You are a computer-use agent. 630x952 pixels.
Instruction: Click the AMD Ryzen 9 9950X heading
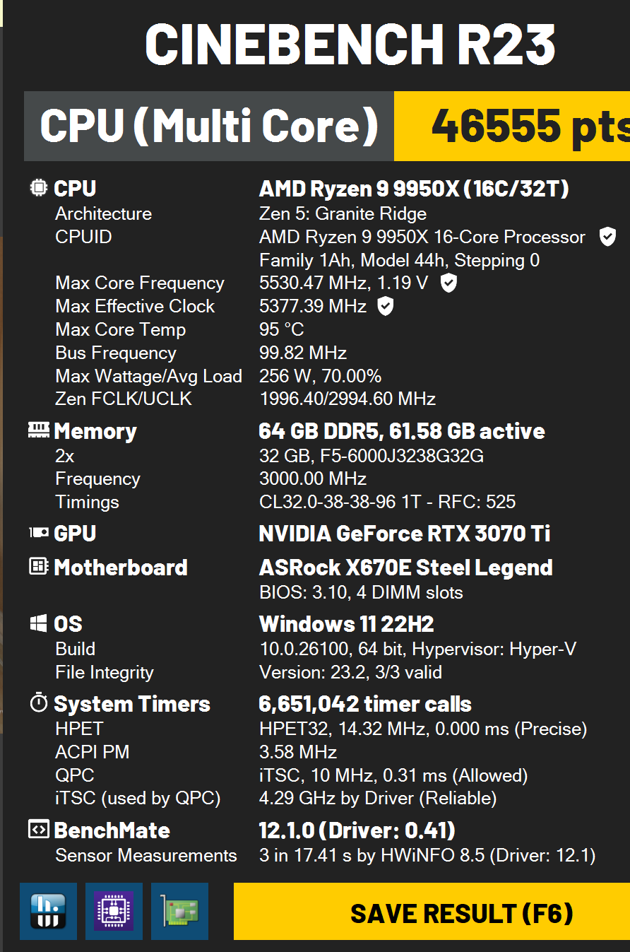pyautogui.click(x=414, y=189)
